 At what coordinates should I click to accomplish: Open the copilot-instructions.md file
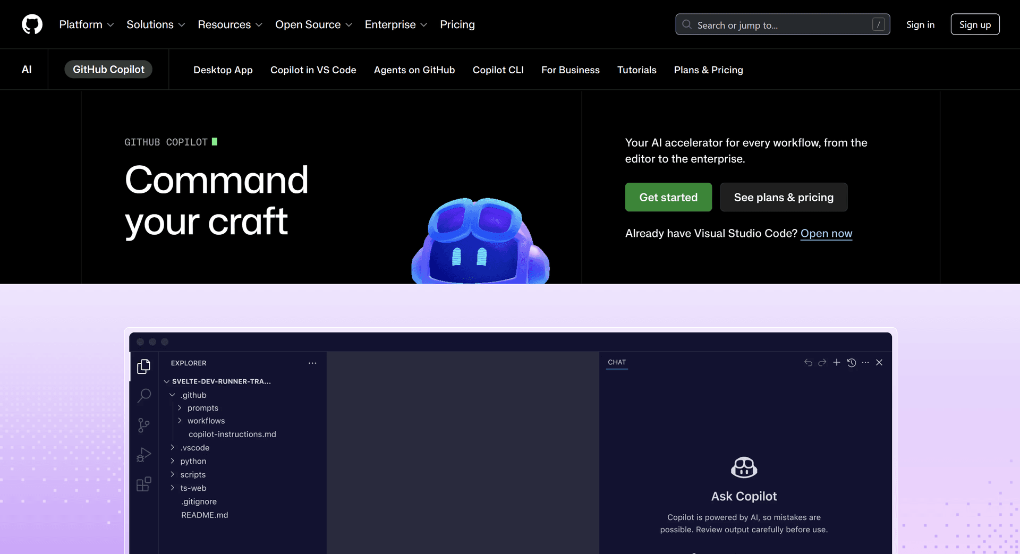point(232,434)
